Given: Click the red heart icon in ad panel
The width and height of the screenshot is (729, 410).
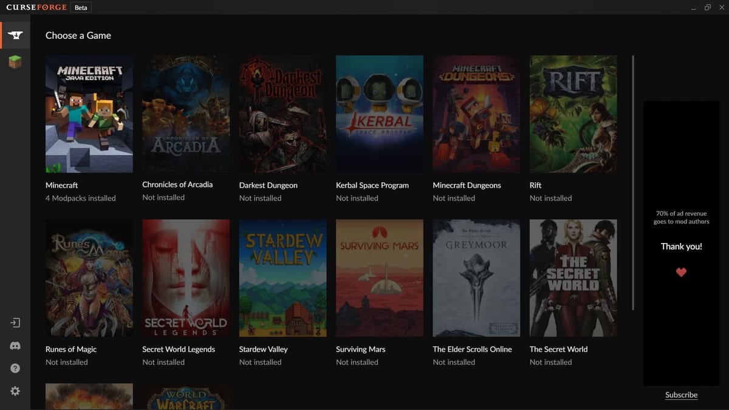Looking at the screenshot, I should coord(681,272).
